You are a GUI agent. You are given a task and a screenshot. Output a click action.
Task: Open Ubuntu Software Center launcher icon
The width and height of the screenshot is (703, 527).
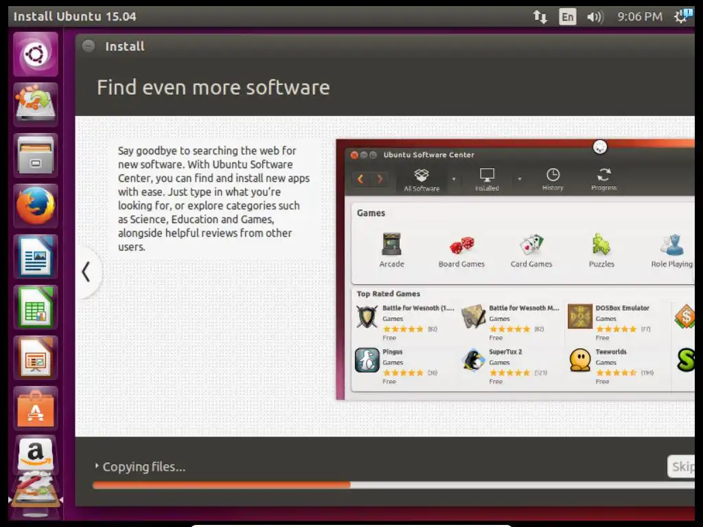click(x=36, y=409)
